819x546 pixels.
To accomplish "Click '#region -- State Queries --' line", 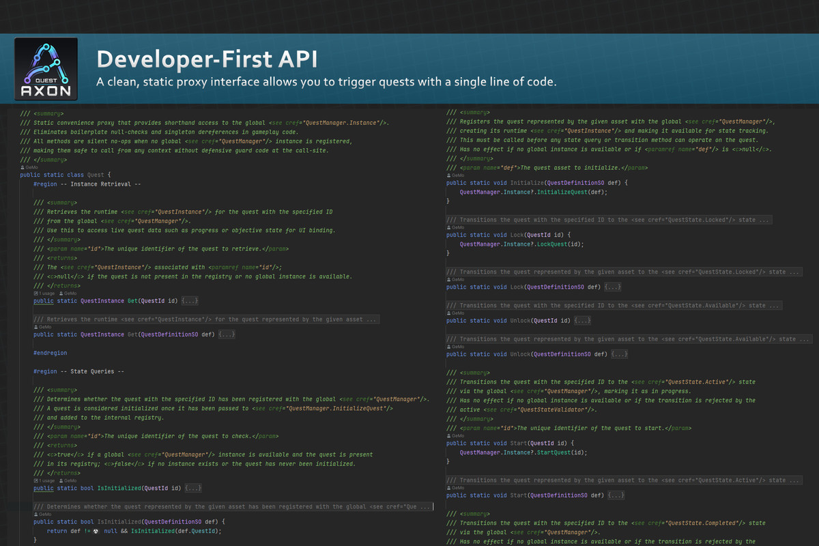I will (79, 371).
